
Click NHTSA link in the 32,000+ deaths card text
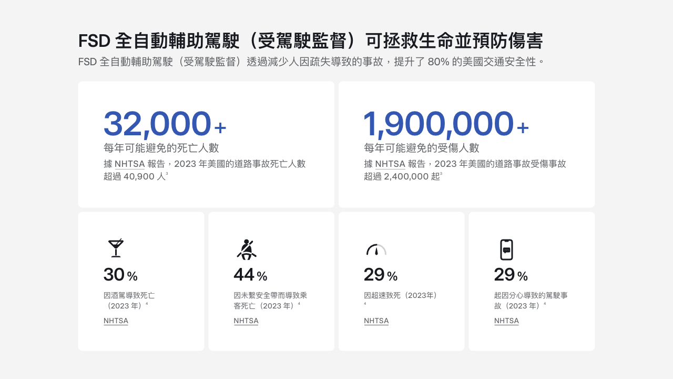pos(129,164)
